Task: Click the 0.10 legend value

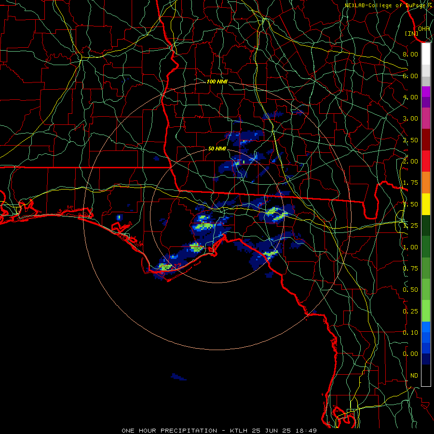Action: (x=410, y=332)
